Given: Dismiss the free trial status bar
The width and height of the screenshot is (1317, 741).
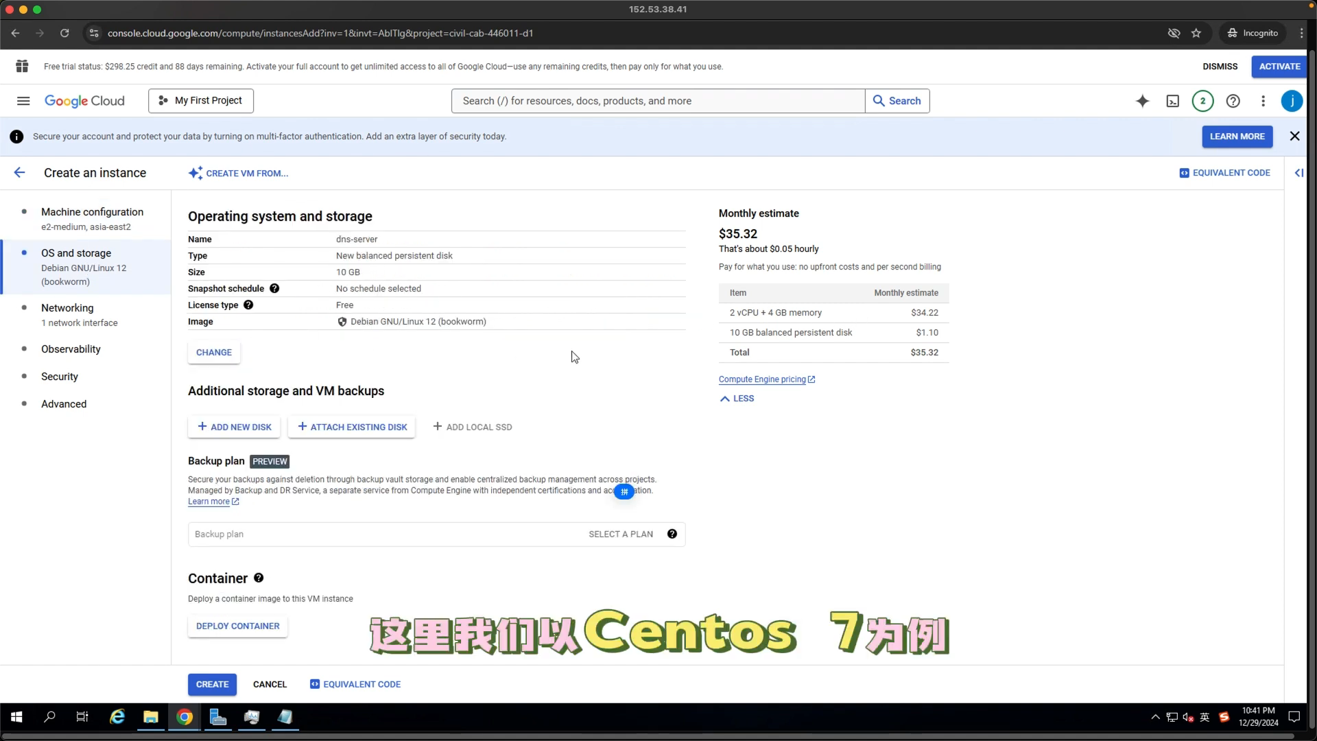Looking at the screenshot, I should click(1220, 67).
